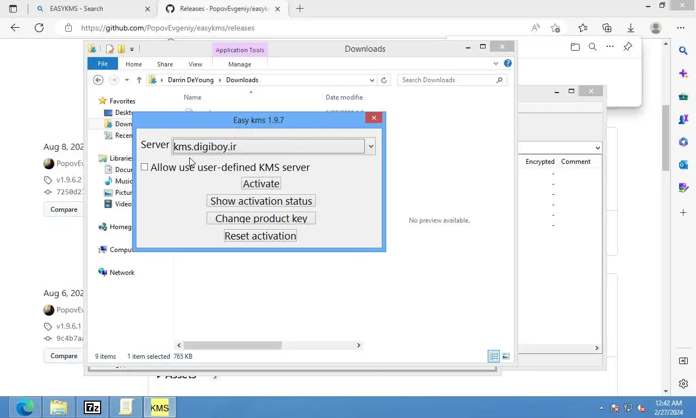Switch to the EASYKMS - Search browser tab
This screenshot has width=696, height=418.
click(92, 9)
